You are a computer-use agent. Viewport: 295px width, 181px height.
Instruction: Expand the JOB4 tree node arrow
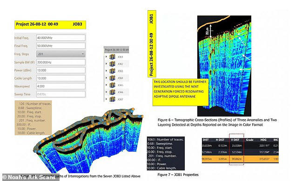[106, 78]
